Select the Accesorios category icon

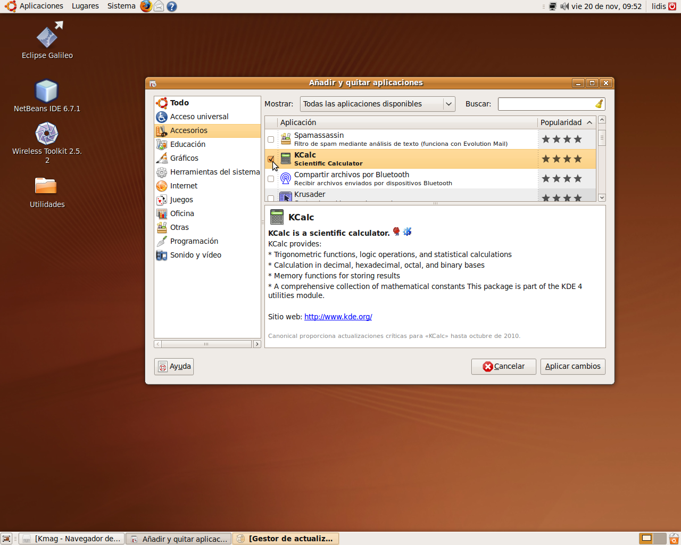[162, 130]
